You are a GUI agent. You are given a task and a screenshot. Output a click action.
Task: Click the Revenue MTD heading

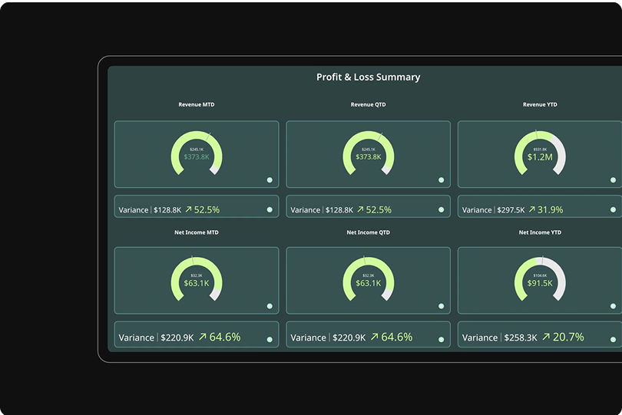pyautogui.click(x=197, y=104)
